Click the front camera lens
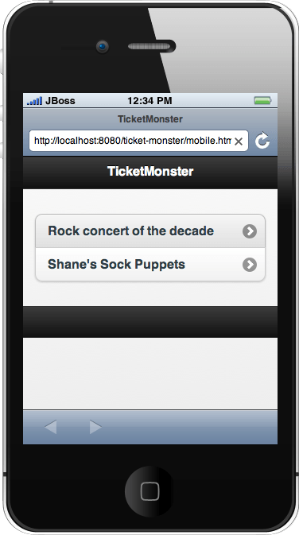Viewport: 299px width, 535px height. (x=102, y=46)
